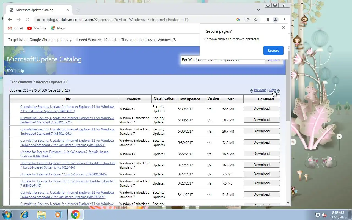Select the Microsoft Update Catalog tab
This screenshot has height=220, width=352.
pos(39,10)
